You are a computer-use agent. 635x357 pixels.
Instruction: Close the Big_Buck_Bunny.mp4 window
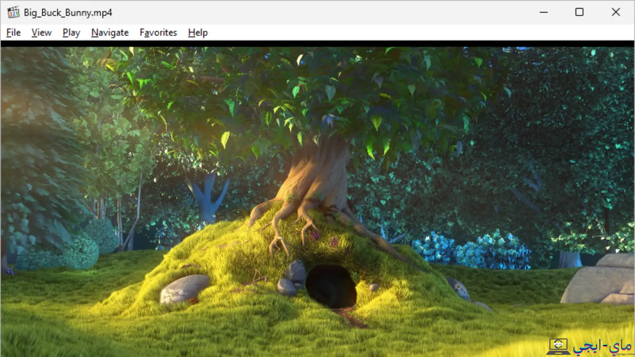[616, 12]
